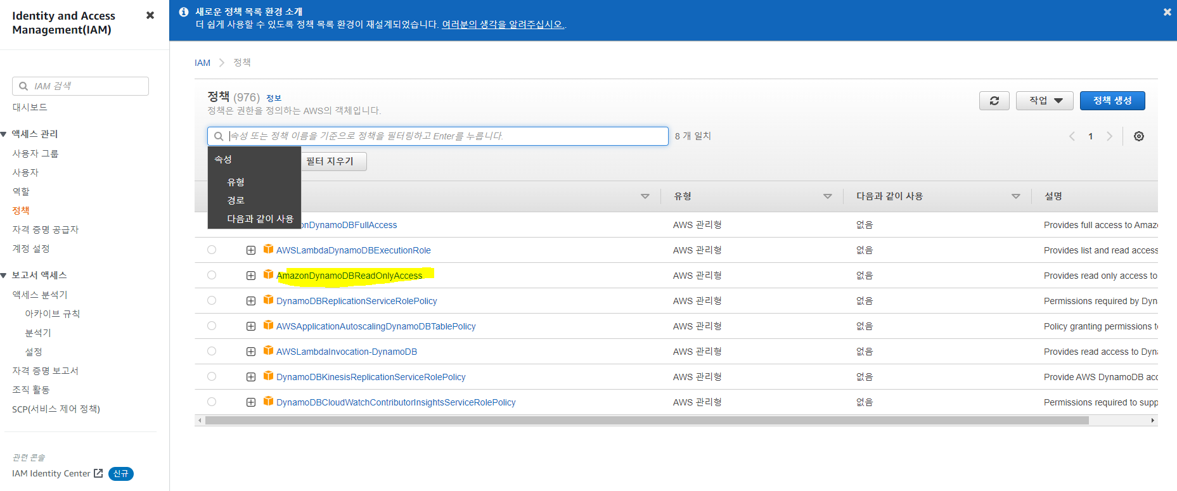Open IAM Identity Center link

click(51, 473)
